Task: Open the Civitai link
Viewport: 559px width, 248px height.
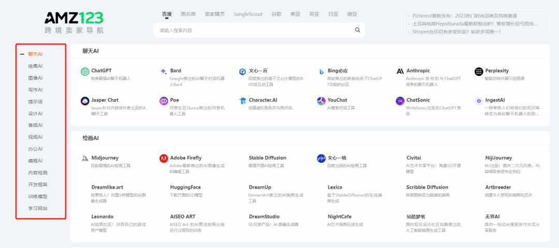Action: [414, 158]
